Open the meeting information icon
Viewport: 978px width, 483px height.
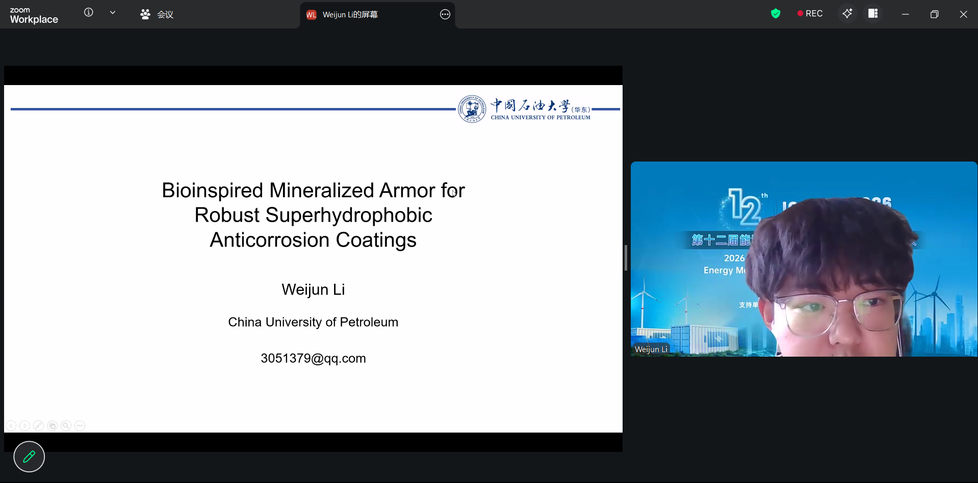pos(89,12)
